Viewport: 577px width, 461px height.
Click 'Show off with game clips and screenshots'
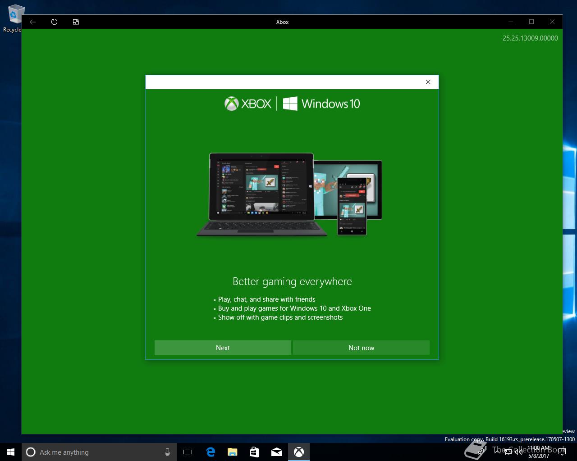(280, 317)
